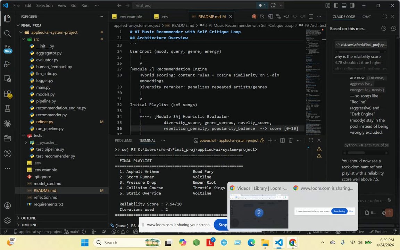Open Customize Layout icon in title bar
This screenshot has height=250, width=400.
pyautogui.click(x=328, y=5)
